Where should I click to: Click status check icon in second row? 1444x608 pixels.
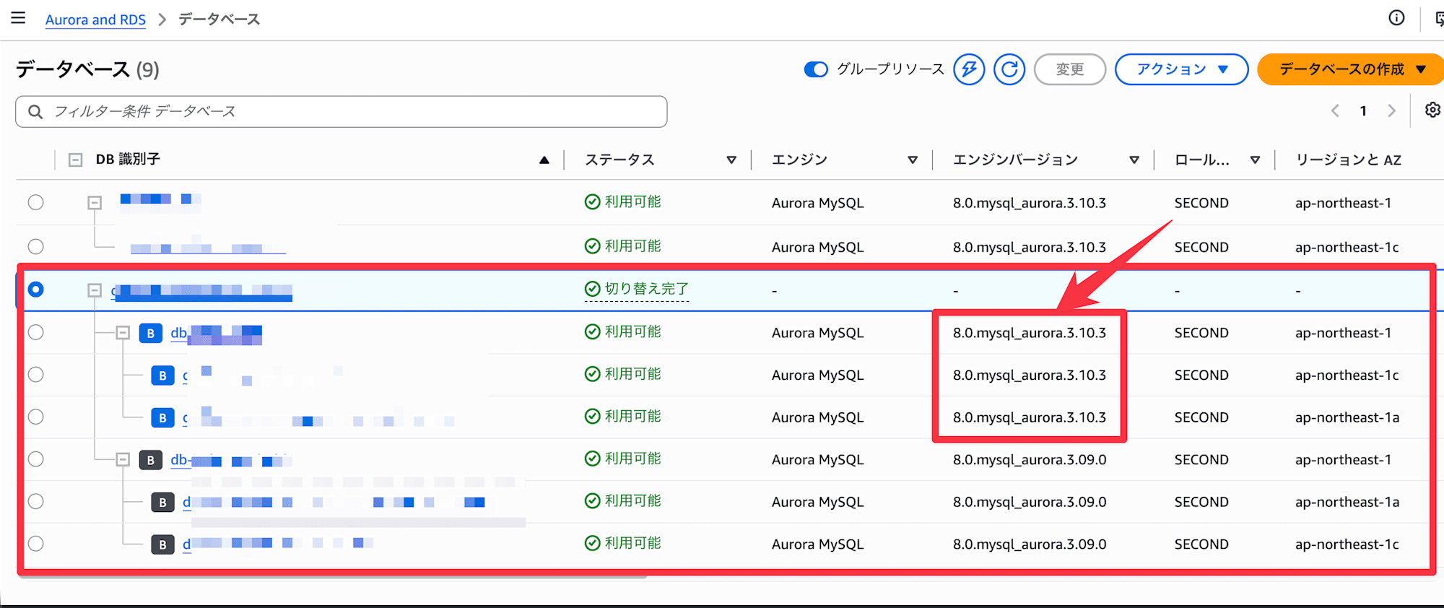(x=592, y=246)
